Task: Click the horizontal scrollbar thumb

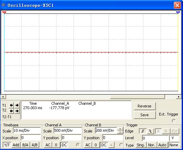Action: (138, 97)
